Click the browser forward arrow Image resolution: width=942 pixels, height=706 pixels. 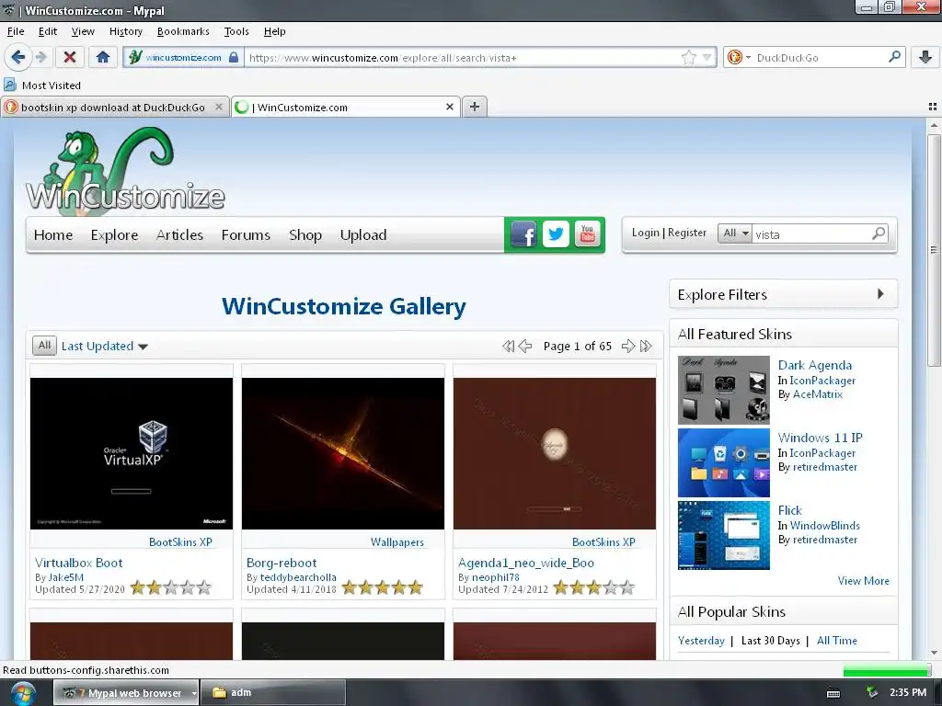pyautogui.click(x=40, y=57)
